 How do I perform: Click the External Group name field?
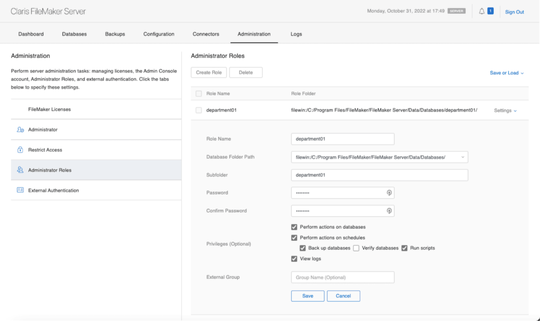coord(343,277)
